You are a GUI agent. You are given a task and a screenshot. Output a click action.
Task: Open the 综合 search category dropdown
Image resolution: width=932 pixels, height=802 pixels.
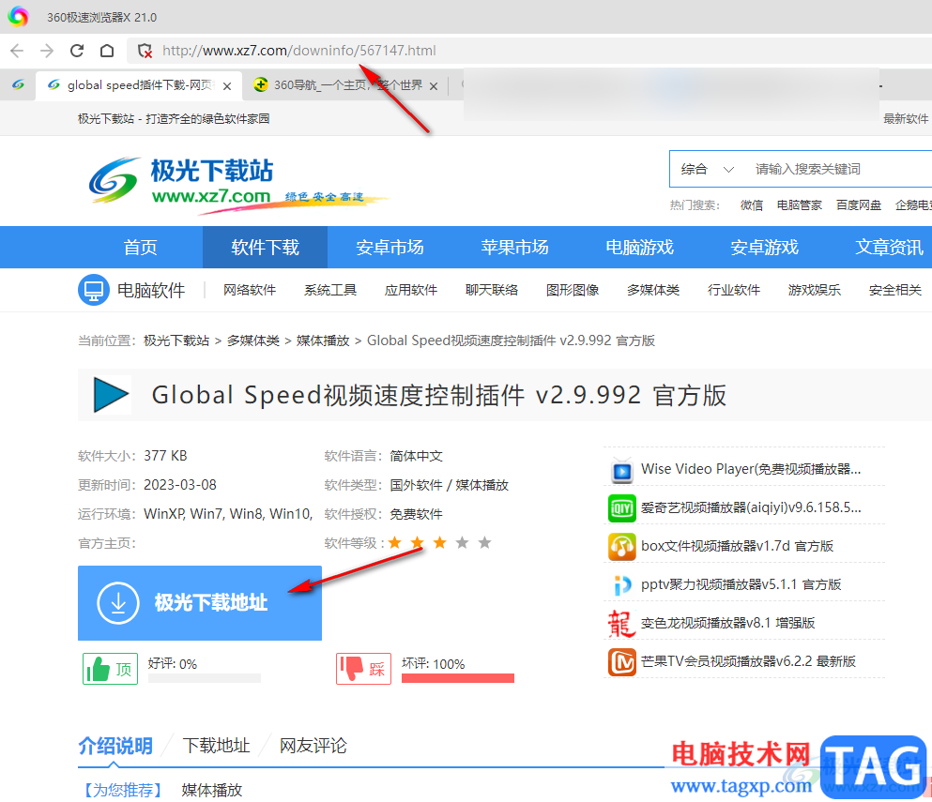(707, 169)
